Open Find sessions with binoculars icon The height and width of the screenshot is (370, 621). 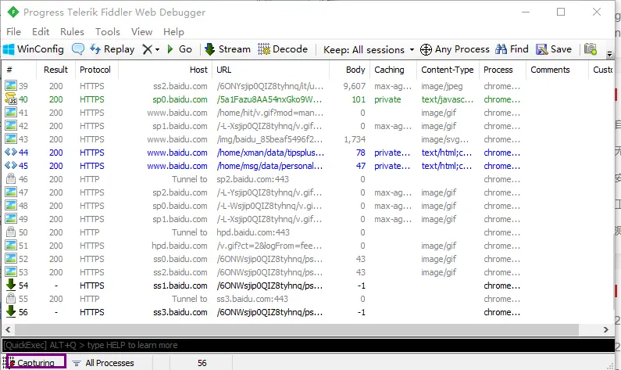(512, 49)
